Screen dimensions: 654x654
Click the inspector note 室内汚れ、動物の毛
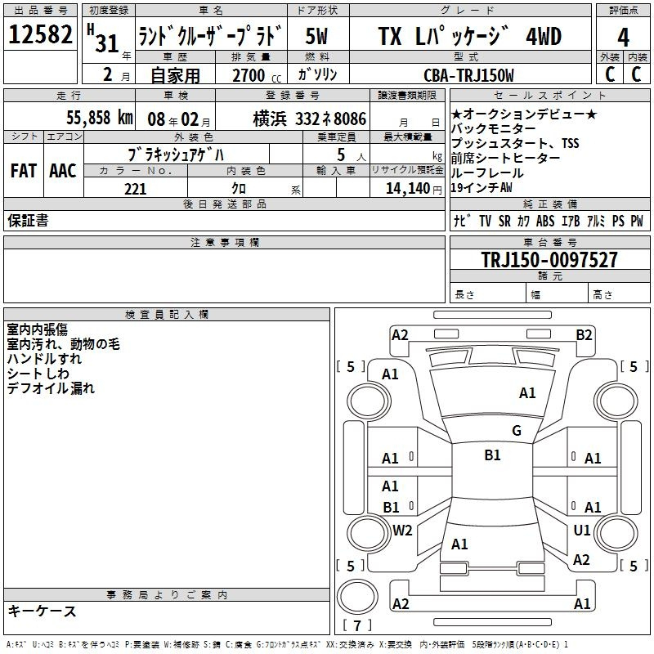coord(64,344)
